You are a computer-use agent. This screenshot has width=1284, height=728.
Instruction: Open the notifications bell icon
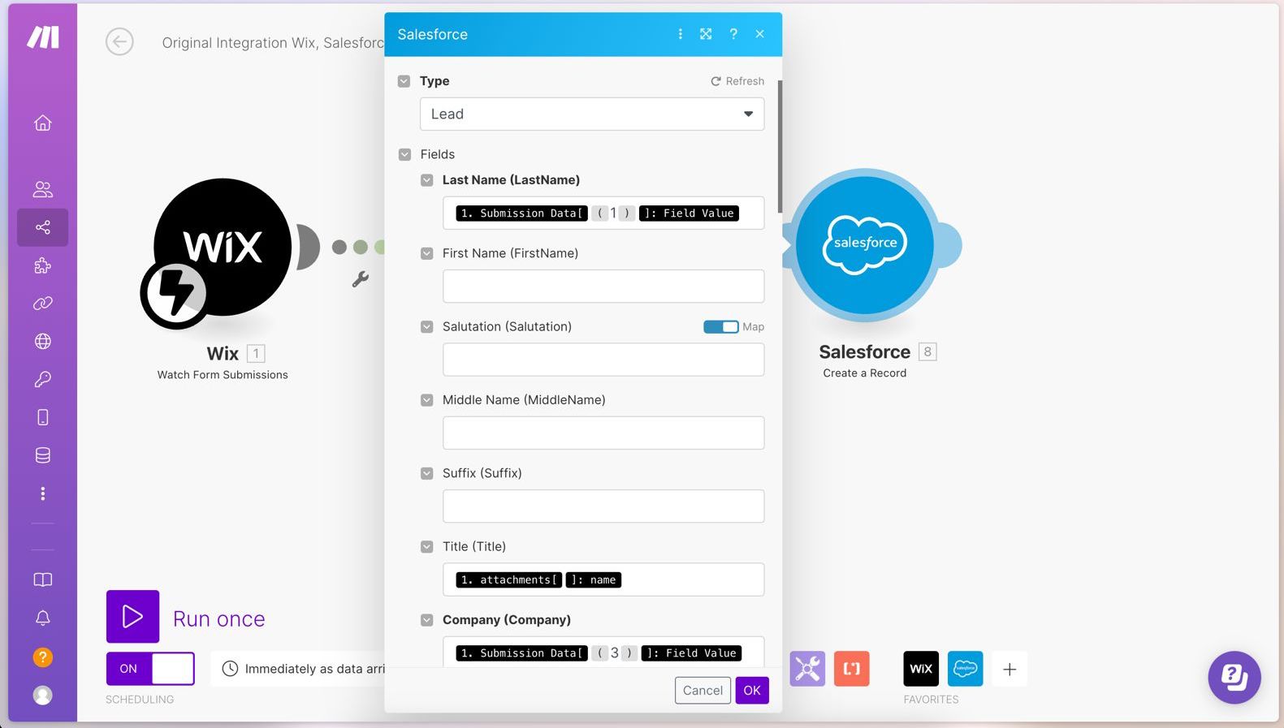(43, 618)
